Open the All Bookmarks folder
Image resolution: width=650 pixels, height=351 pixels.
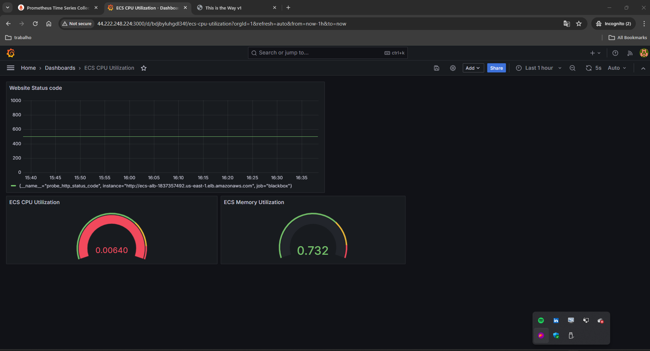[628, 37]
